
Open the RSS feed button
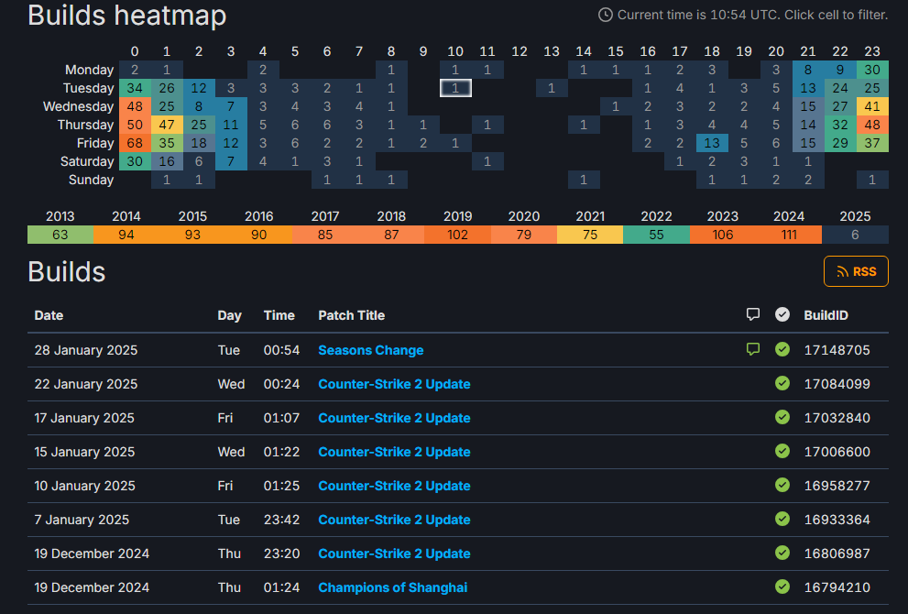tap(856, 271)
